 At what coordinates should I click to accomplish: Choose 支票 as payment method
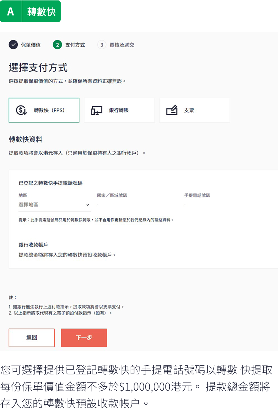click(194, 110)
